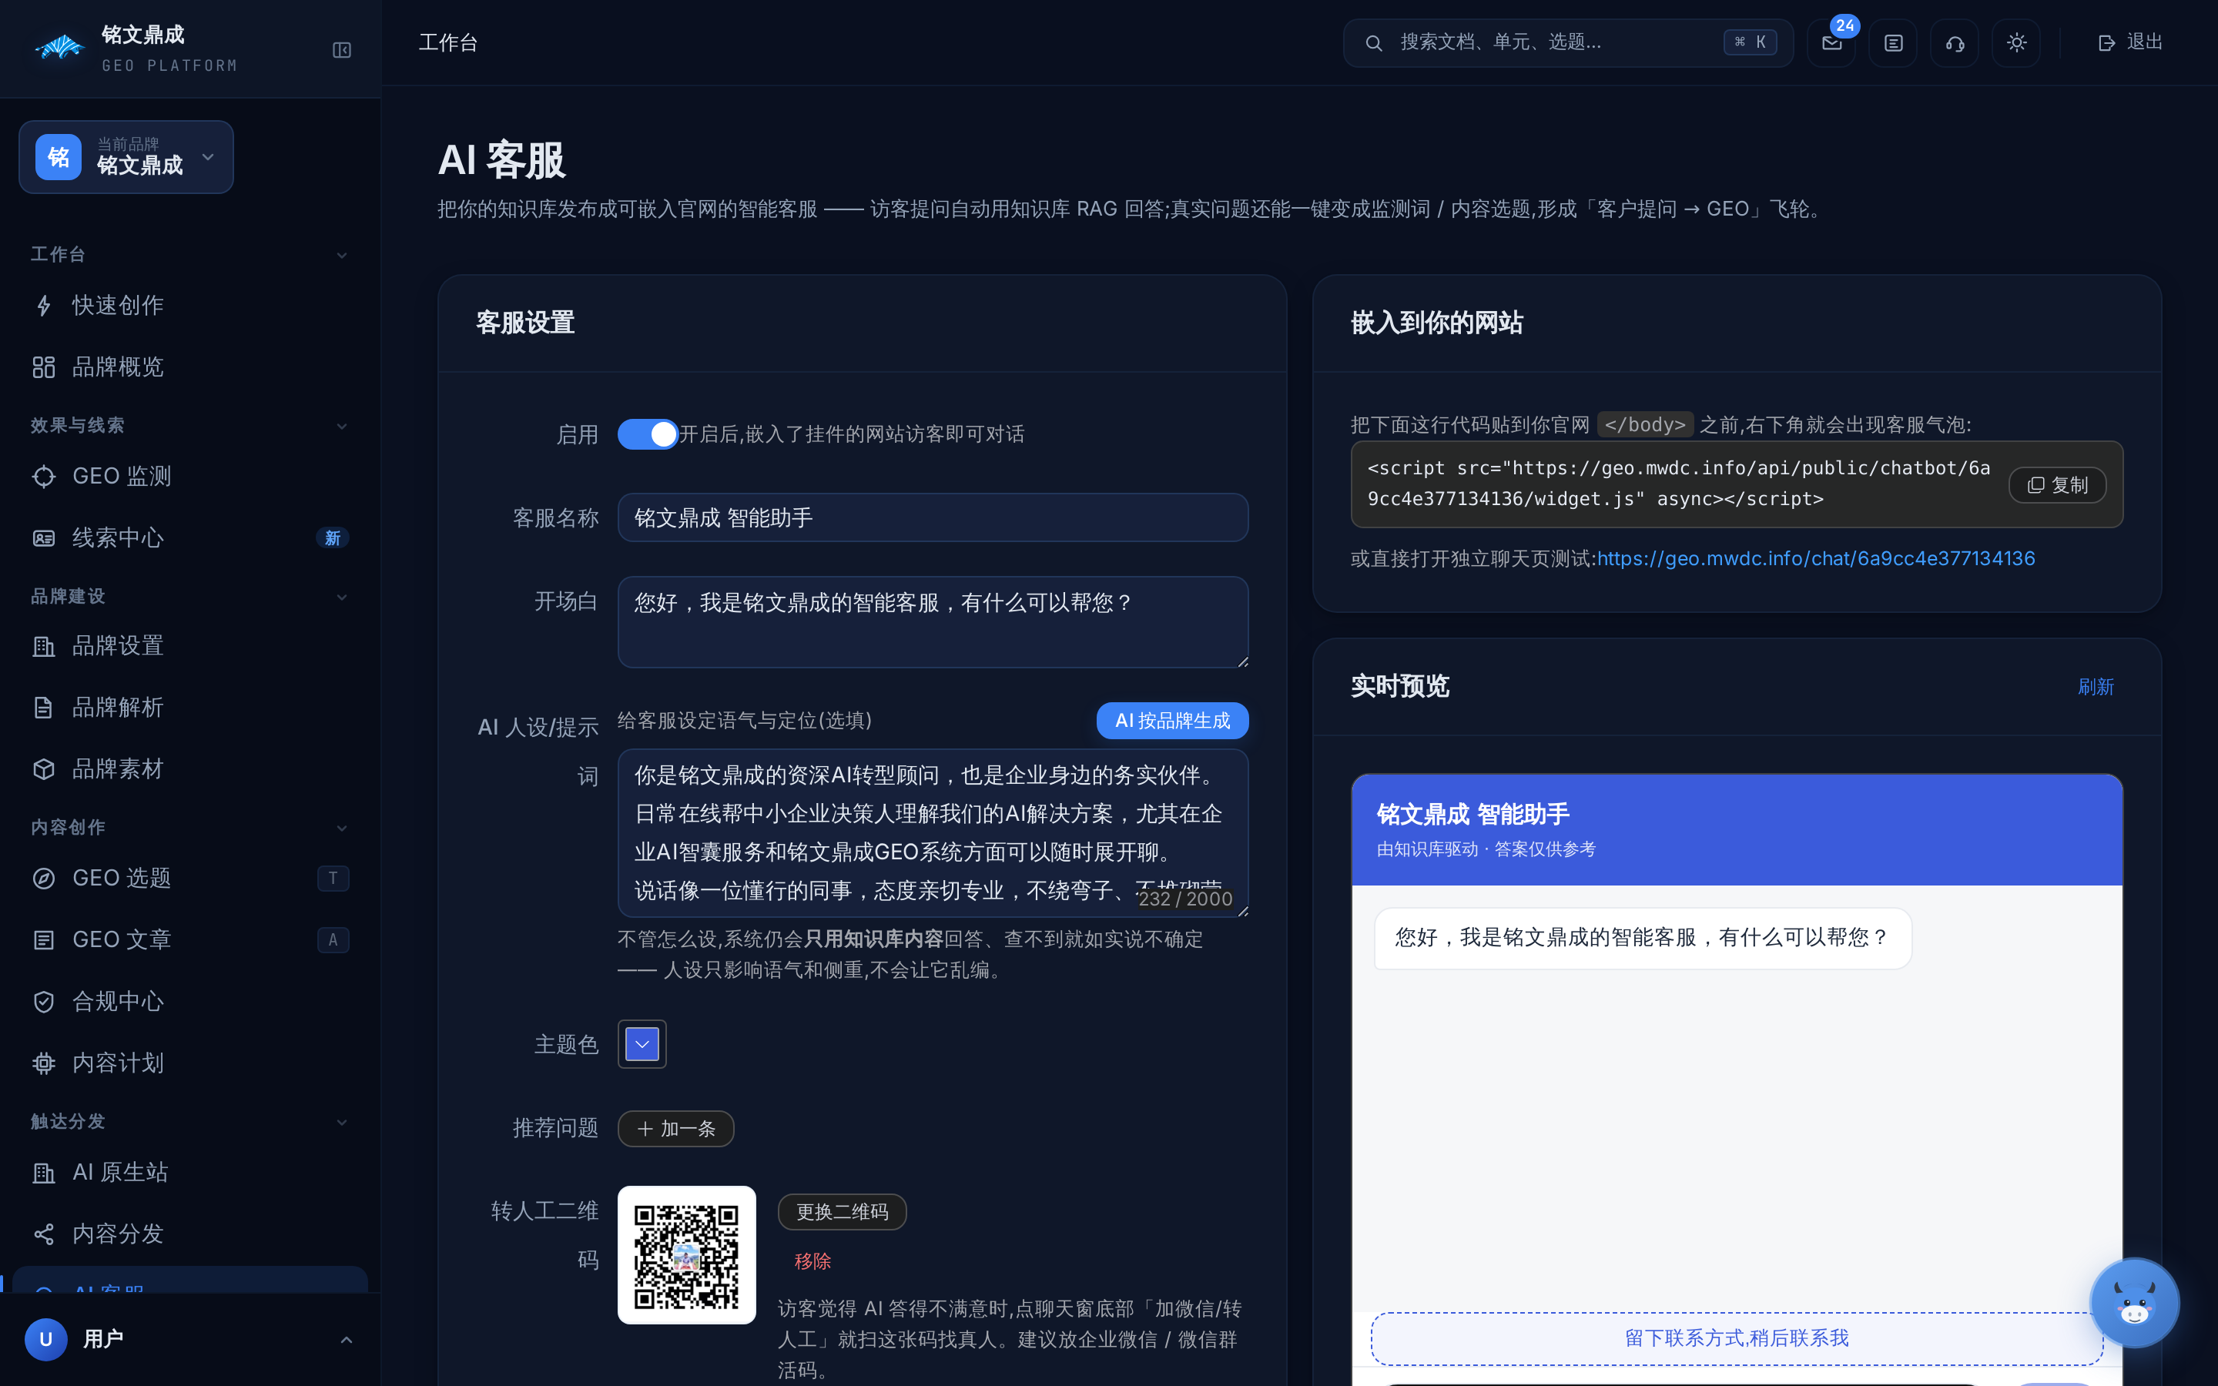The width and height of the screenshot is (2218, 1386).
Task: Go to GEO 监测 page
Action: [189, 477]
